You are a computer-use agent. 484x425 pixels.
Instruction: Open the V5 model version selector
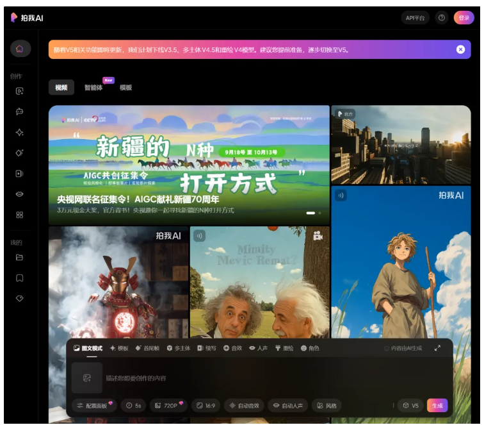point(410,406)
